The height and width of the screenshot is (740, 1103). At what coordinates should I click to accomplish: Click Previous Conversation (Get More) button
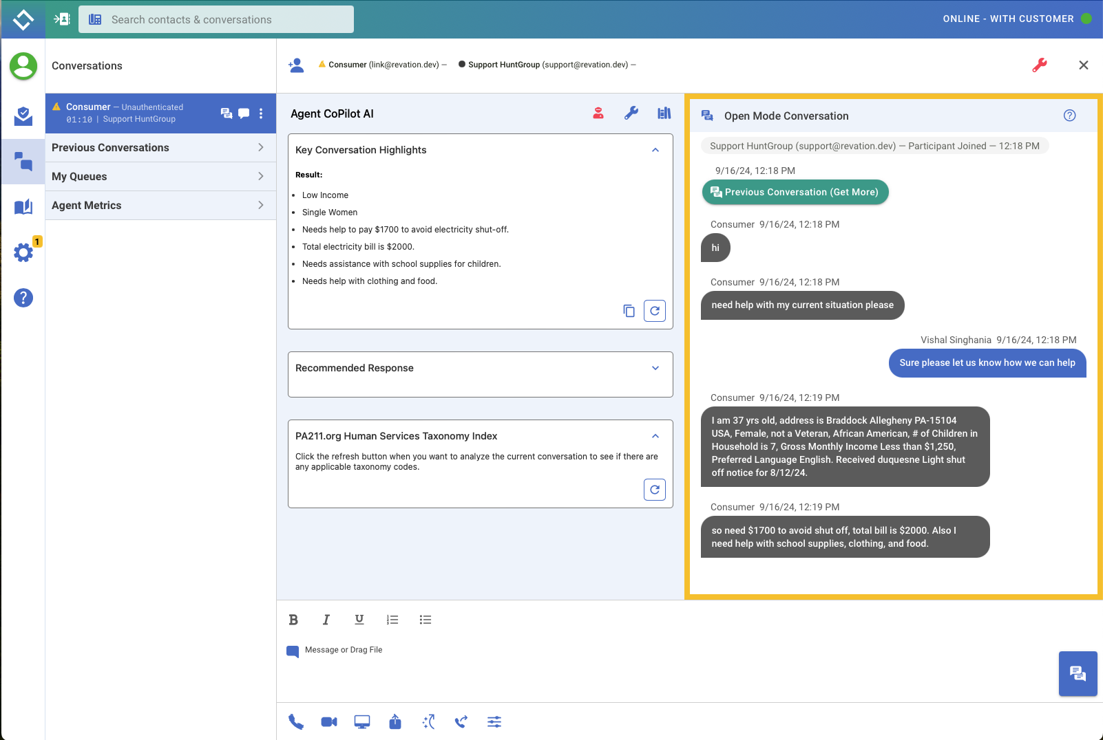pos(795,193)
